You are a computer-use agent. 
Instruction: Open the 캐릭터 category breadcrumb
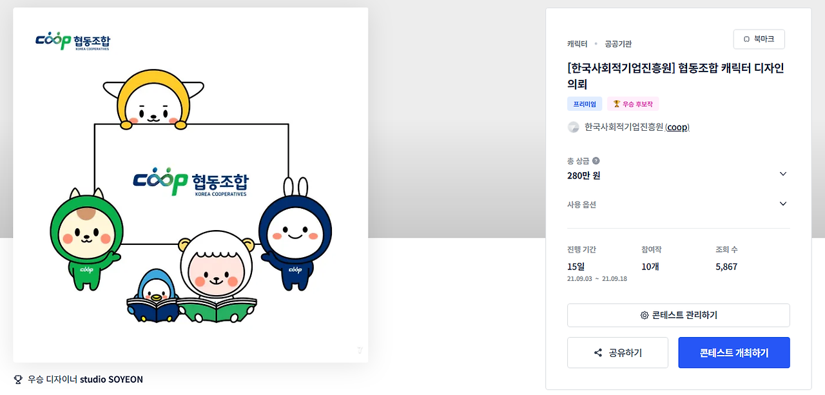(577, 44)
